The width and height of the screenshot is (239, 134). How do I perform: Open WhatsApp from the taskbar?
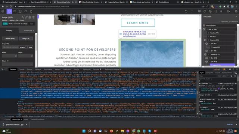139,131
